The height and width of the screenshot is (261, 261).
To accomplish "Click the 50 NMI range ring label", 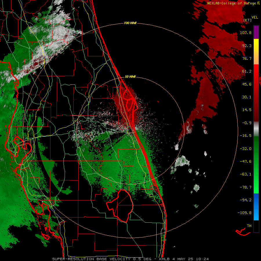I will [x=130, y=77].
